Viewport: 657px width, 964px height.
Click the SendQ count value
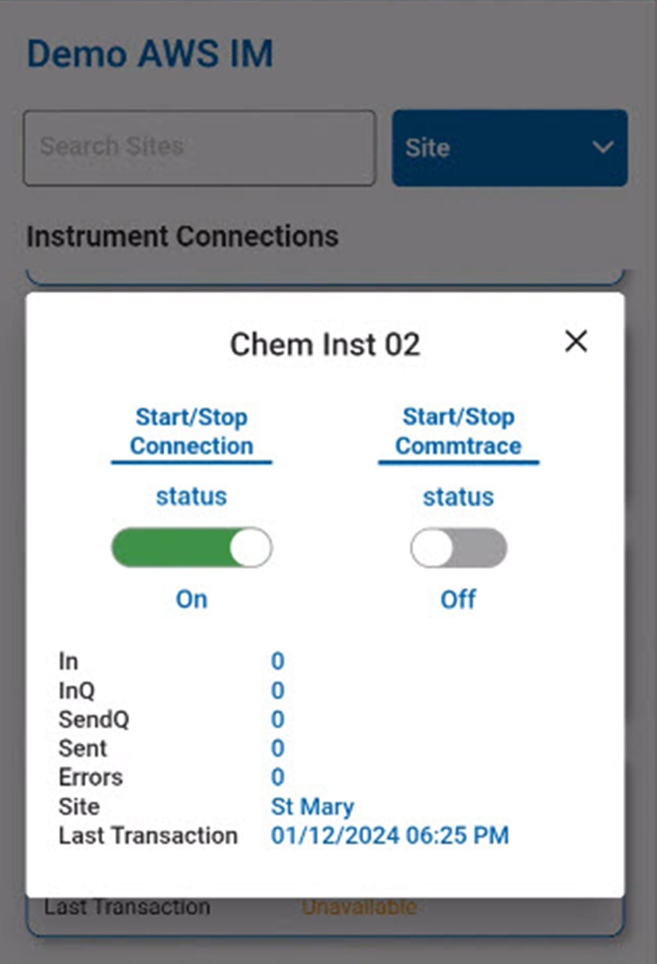coord(278,719)
